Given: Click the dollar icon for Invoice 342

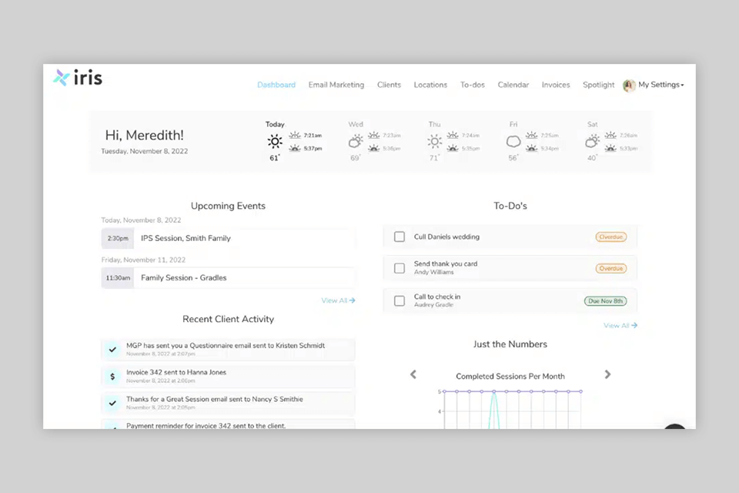Looking at the screenshot, I should pos(112,377).
